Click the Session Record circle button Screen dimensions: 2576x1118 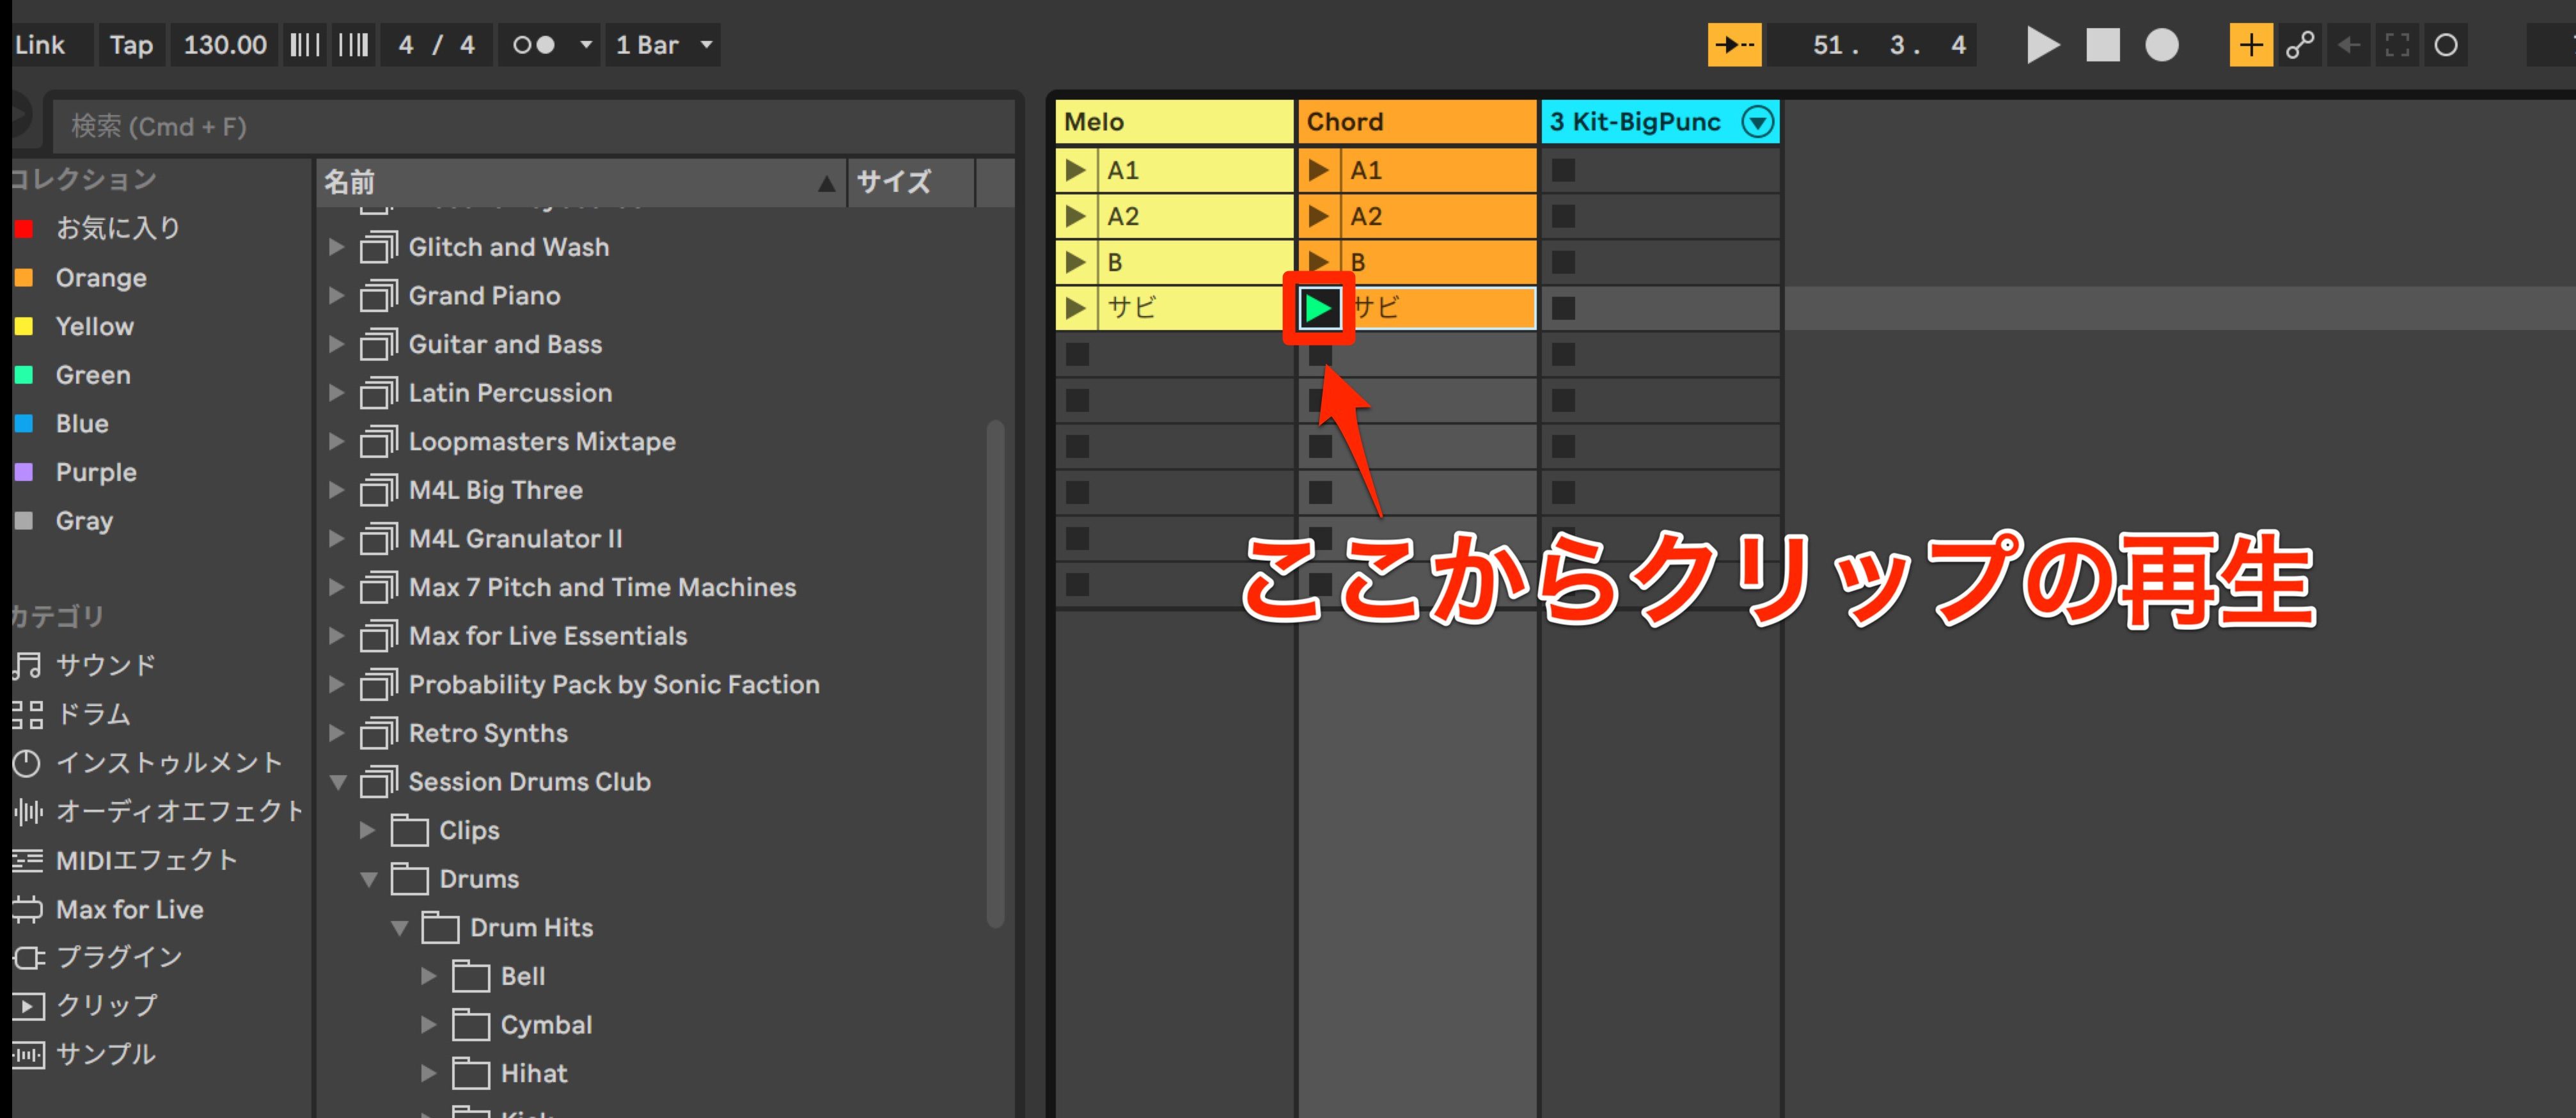(x=2446, y=45)
